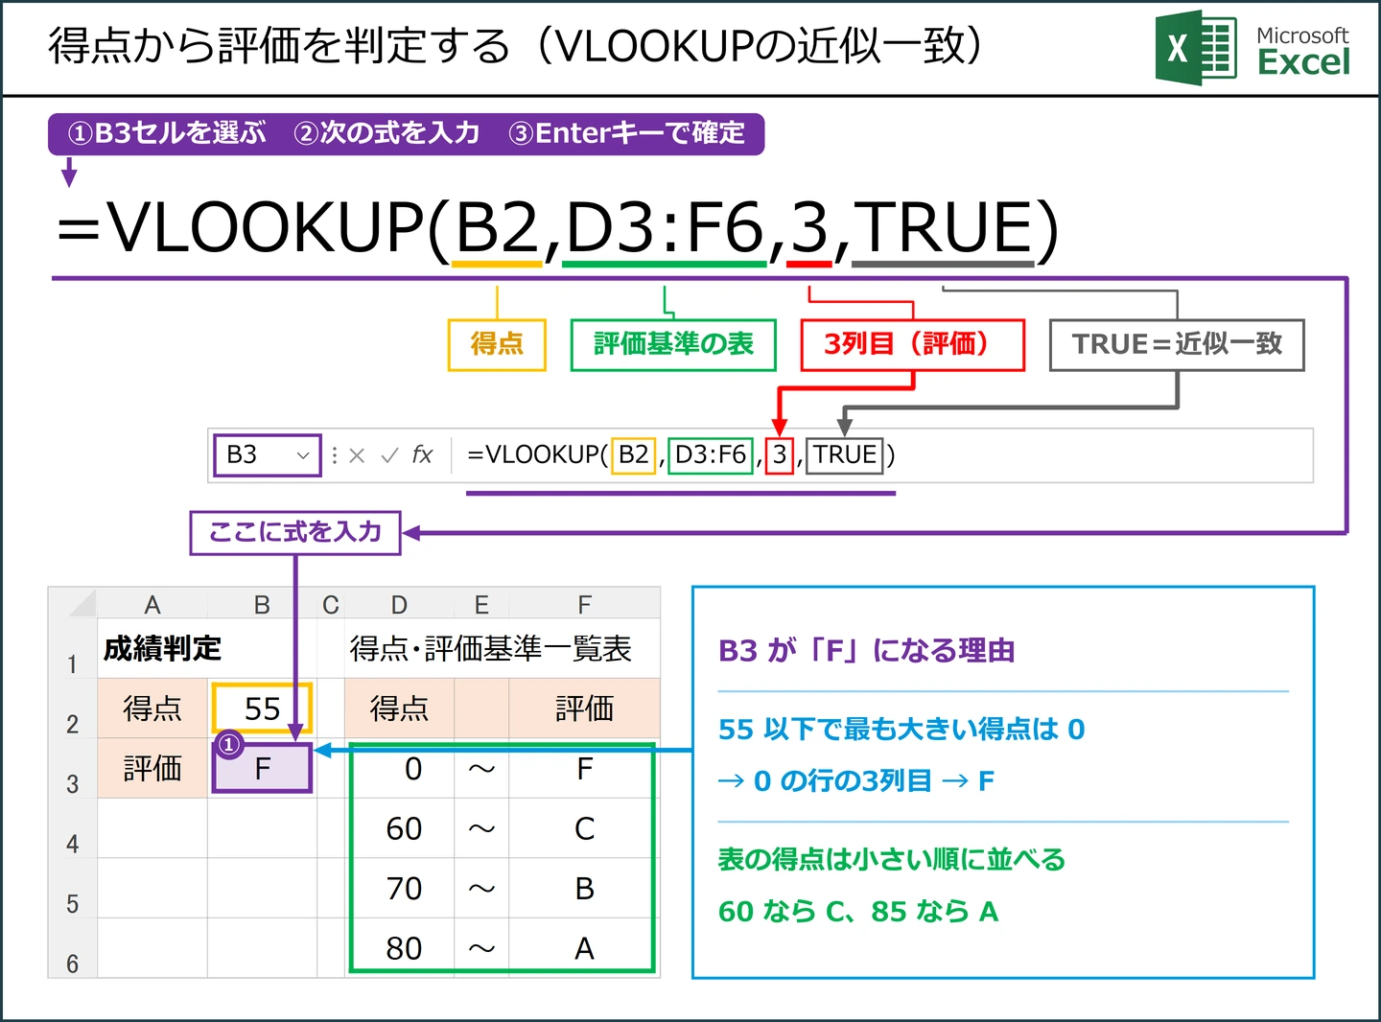Select column A header
1381x1022 pixels.
pos(152,604)
